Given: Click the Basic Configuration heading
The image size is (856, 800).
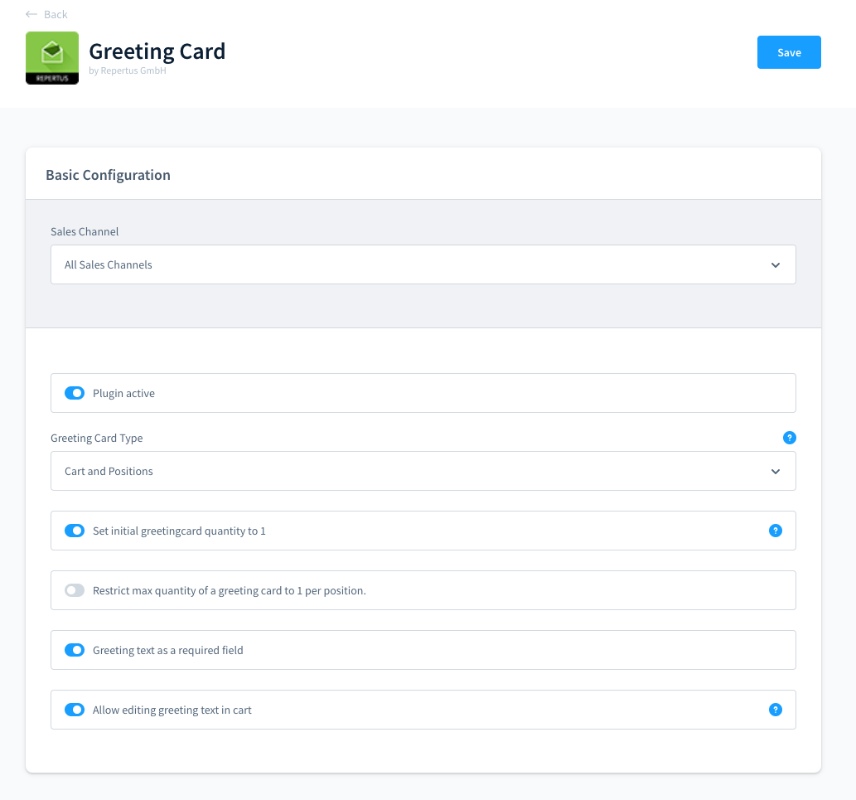Looking at the screenshot, I should click(108, 175).
